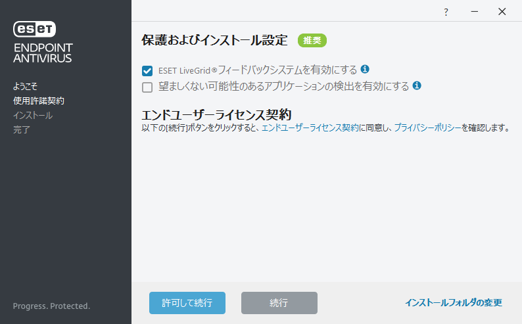Open help question mark icon
The image size is (522, 324).
pyautogui.click(x=446, y=12)
